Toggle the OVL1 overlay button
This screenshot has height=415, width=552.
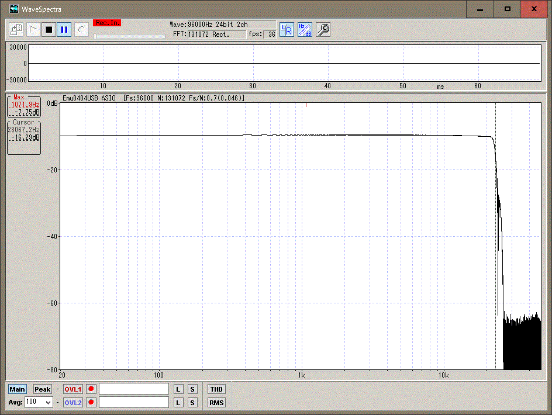(x=73, y=389)
